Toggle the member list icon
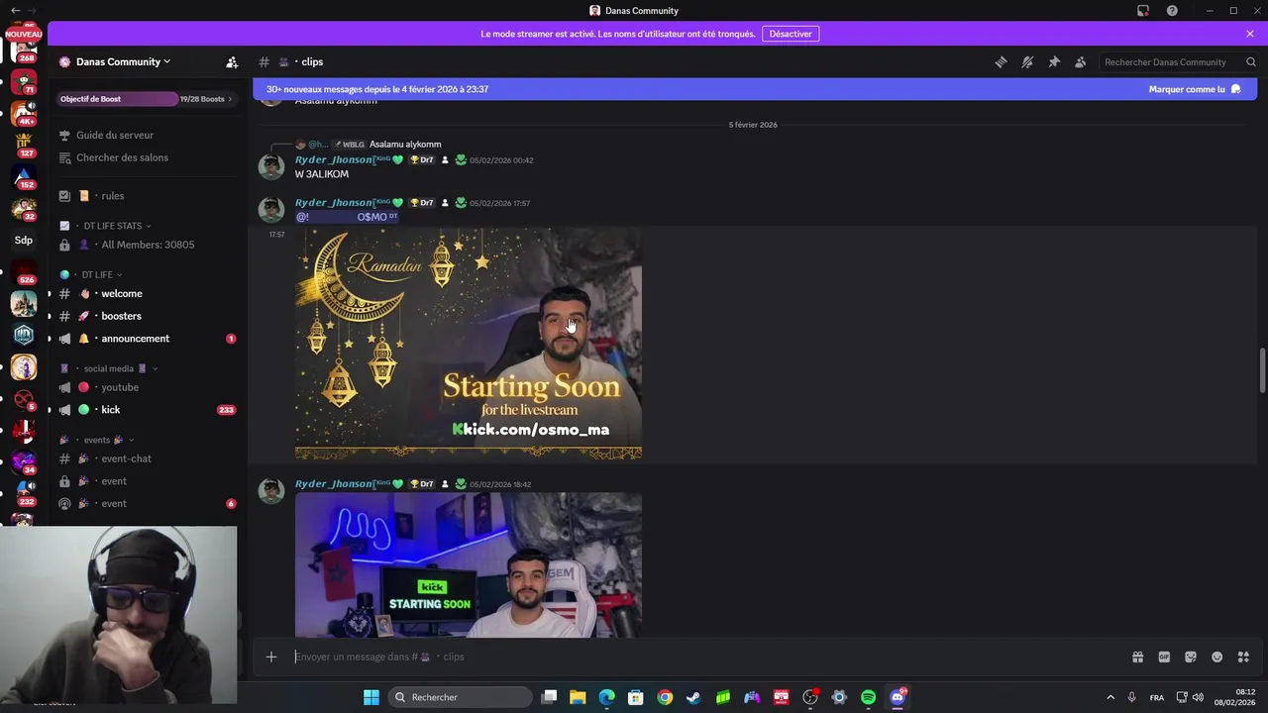1268x713 pixels. pos(1080,61)
